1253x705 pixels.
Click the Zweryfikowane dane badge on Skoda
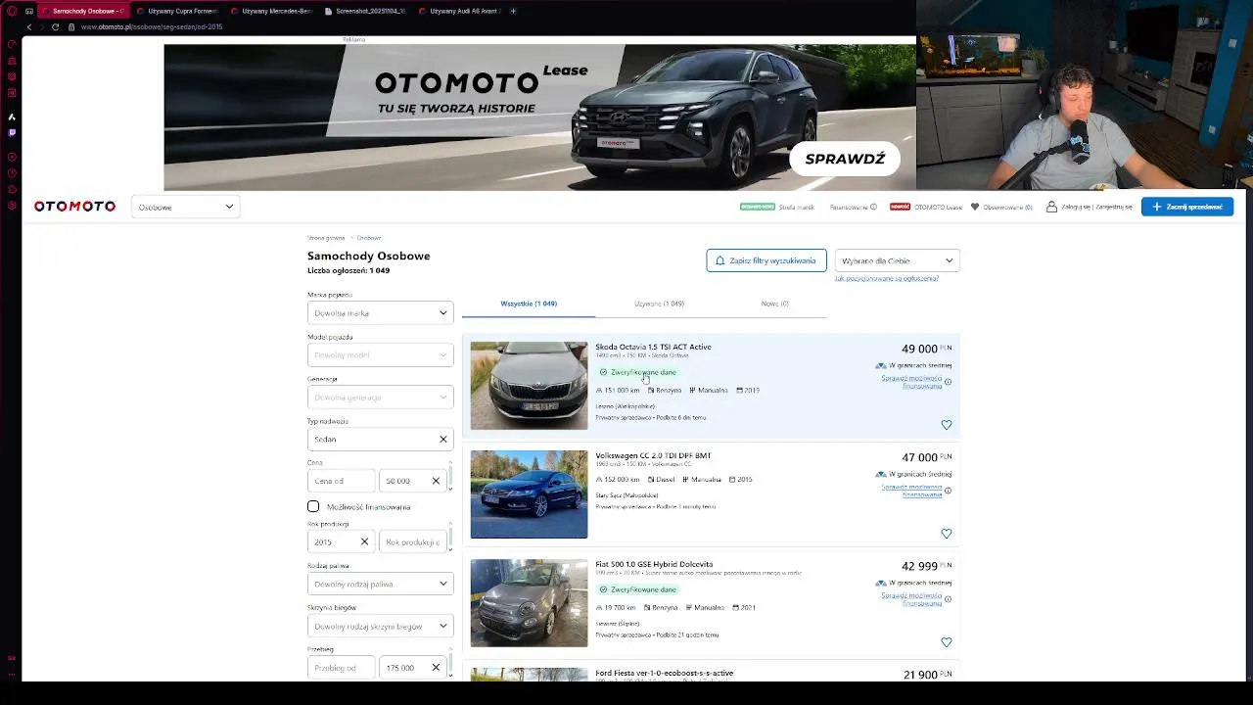[637, 372]
